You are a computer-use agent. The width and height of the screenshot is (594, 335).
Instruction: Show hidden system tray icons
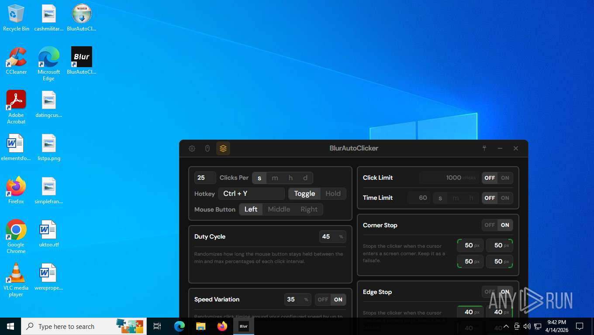(x=506, y=326)
